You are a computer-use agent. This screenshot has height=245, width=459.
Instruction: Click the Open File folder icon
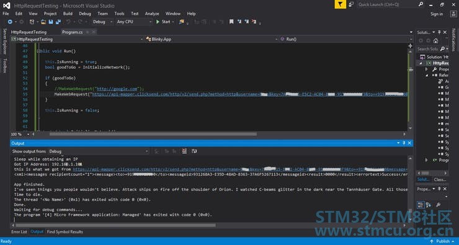tap(43, 22)
